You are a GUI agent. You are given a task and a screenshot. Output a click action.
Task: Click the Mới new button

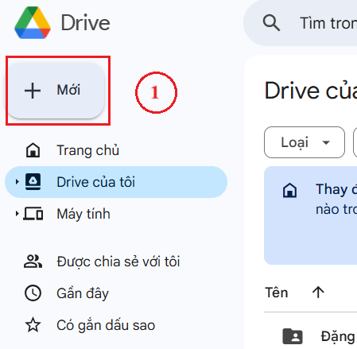pyautogui.click(x=56, y=91)
